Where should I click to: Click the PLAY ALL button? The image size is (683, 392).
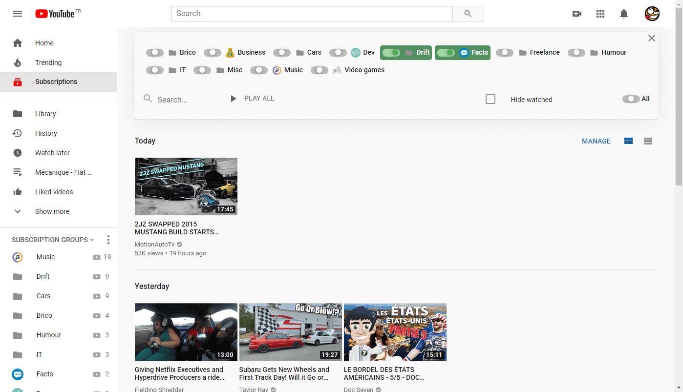(x=253, y=99)
